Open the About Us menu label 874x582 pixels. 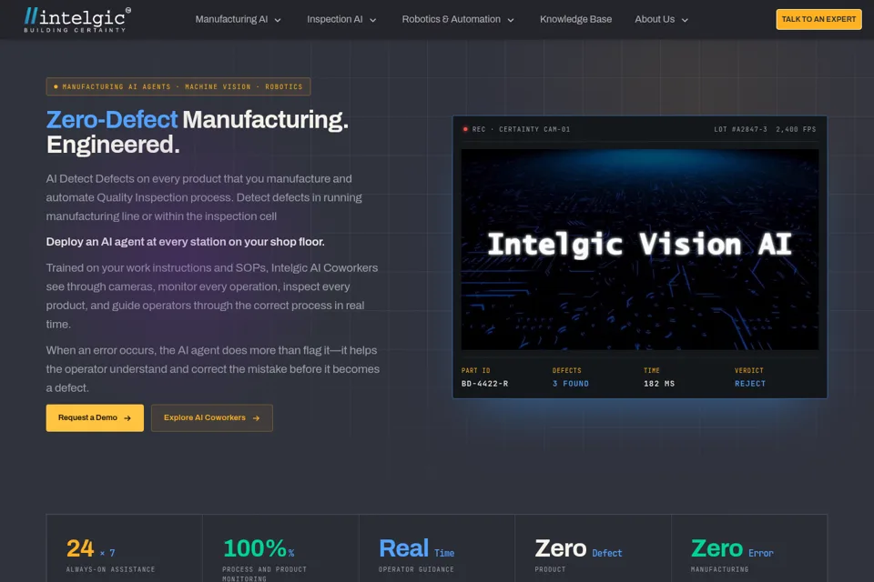[655, 19]
